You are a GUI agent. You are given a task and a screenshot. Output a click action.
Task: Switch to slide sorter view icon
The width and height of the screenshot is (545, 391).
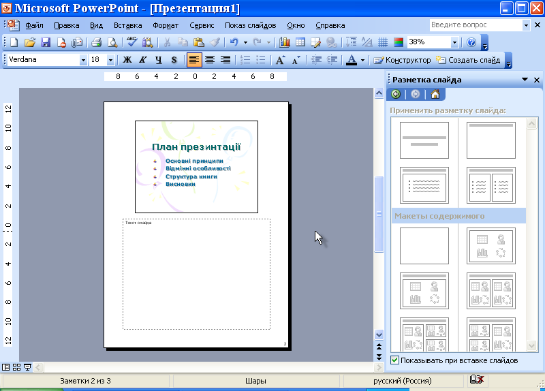pyautogui.click(x=16, y=367)
